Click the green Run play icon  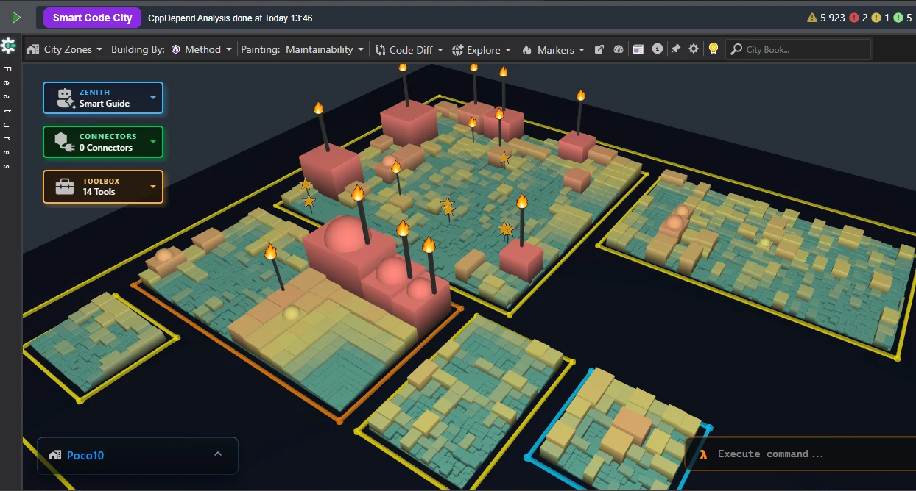pyautogui.click(x=16, y=18)
